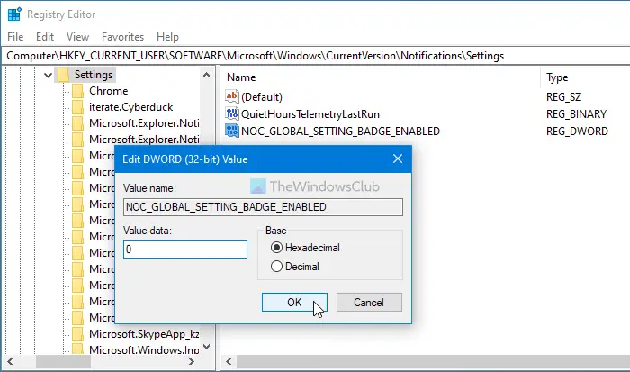This screenshot has height=372, width=630.
Task: Click the REG_BINARY type cell
Action: (x=576, y=114)
